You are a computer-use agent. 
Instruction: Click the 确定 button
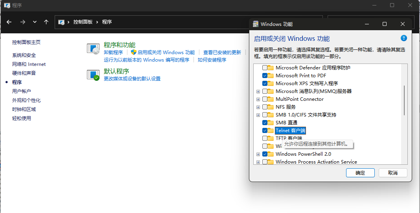[x=360, y=173]
